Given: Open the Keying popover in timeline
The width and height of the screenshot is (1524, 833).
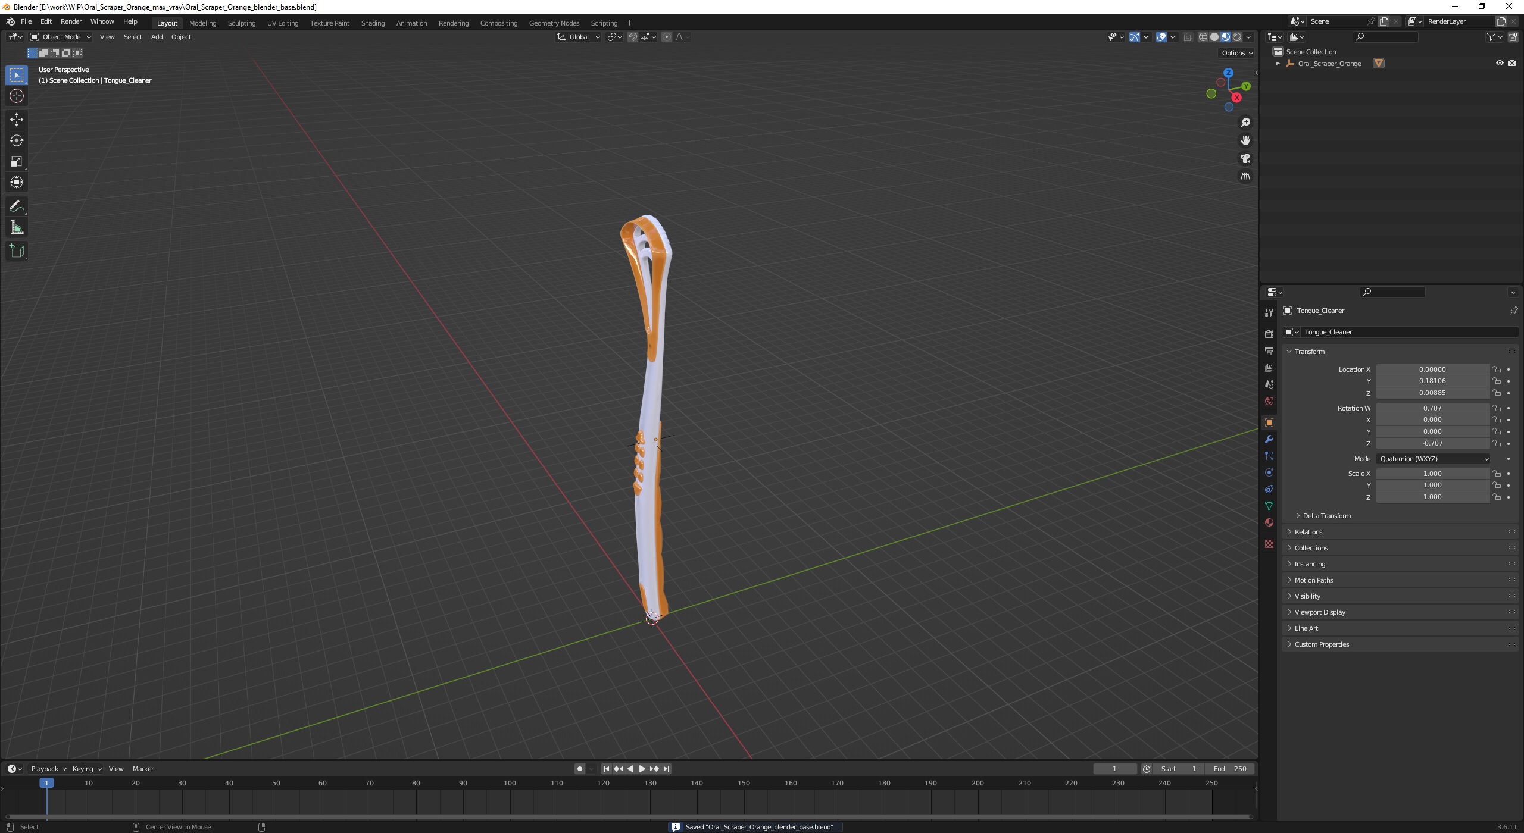Looking at the screenshot, I should click(87, 769).
